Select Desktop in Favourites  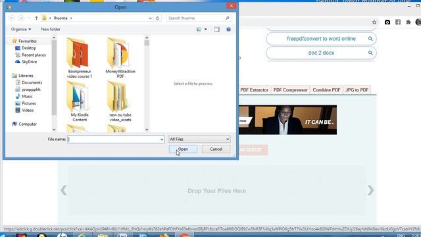pyautogui.click(x=29, y=48)
